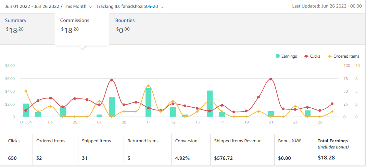Select the Commissions tab

[x=82, y=29]
